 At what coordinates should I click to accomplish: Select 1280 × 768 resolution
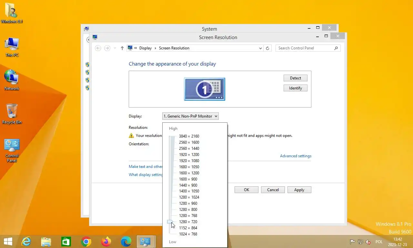click(188, 216)
